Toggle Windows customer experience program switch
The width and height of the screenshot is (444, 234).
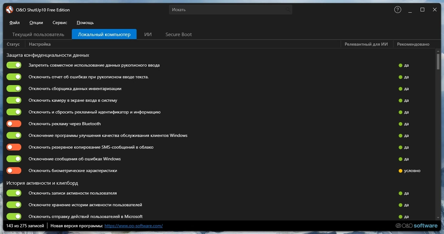tap(14, 136)
